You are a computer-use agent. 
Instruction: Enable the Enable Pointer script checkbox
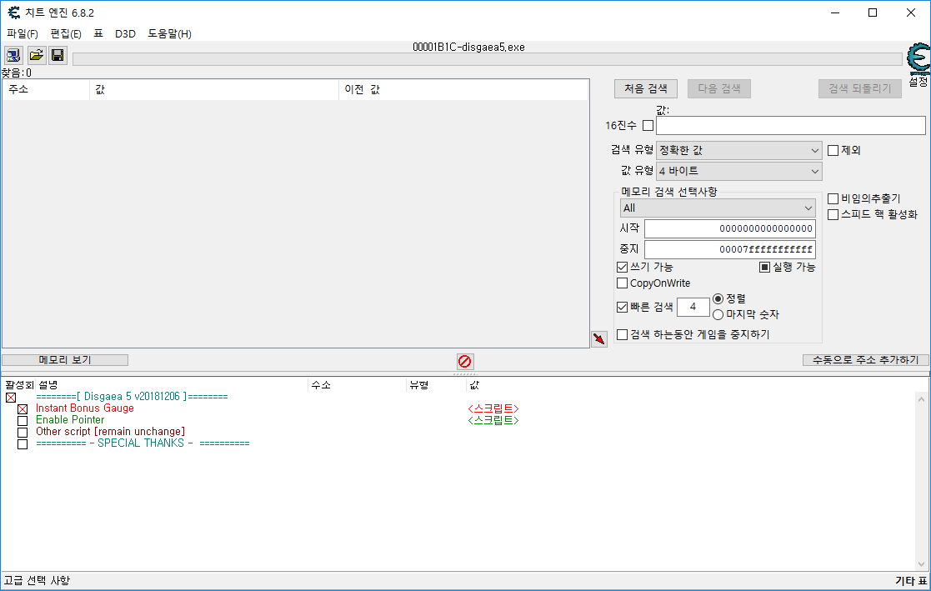point(23,421)
